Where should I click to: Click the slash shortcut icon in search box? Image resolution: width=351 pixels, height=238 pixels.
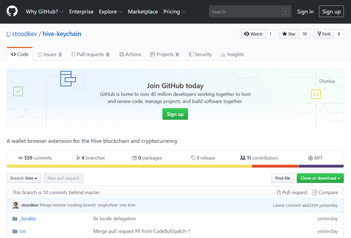tap(285, 11)
